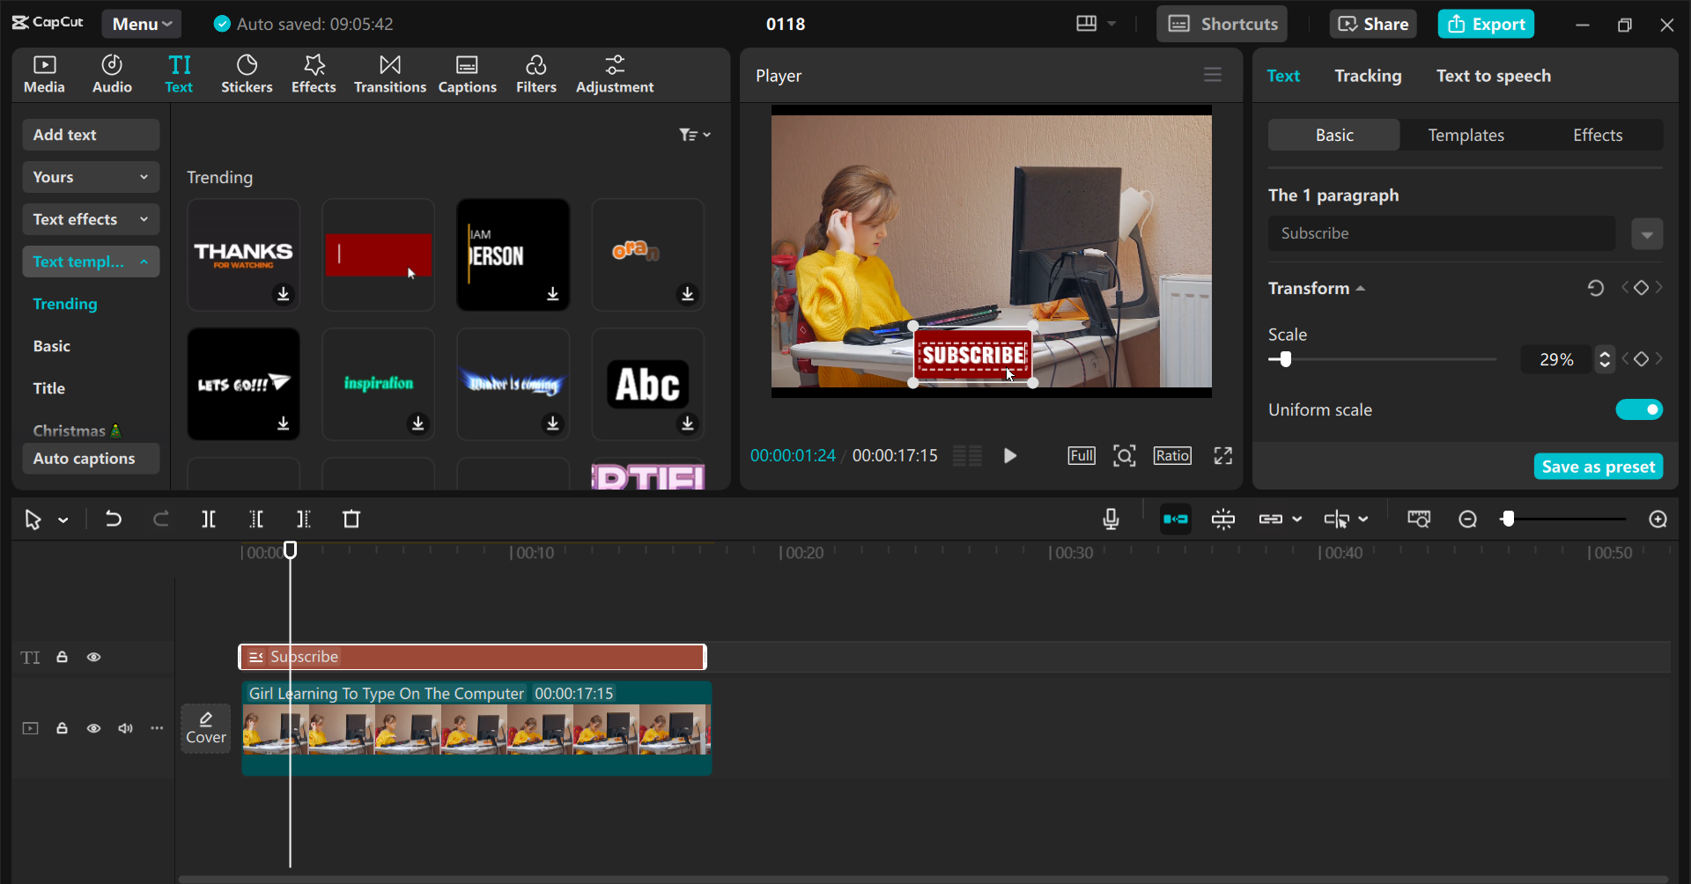Toggle auto snapping in timeline toolbar
This screenshot has height=884, width=1691.
pyautogui.click(x=1223, y=519)
